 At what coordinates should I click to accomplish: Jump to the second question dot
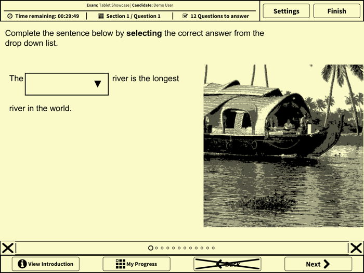[157, 248]
